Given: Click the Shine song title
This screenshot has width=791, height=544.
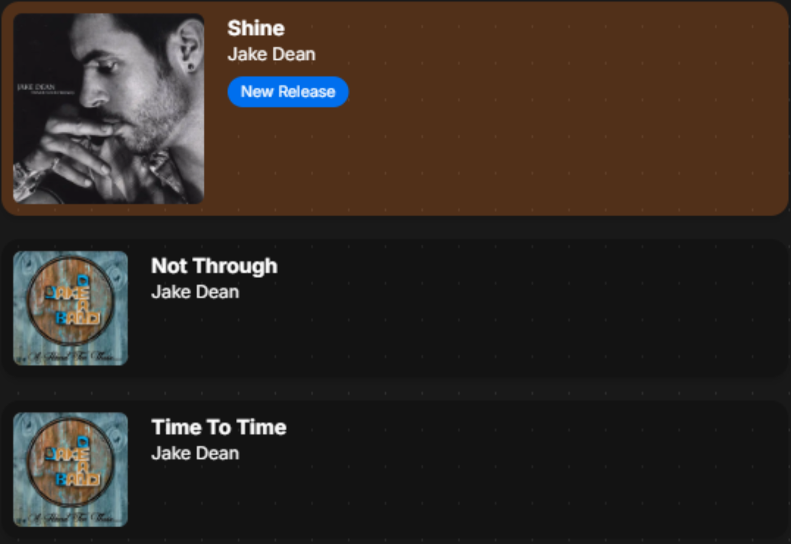Looking at the screenshot, I should point(256,28).
